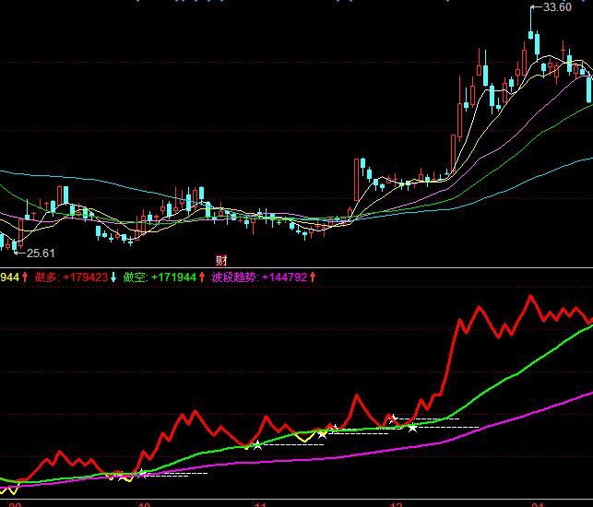
Task: Click the red up arrow after 波段趋势 value
Action: tap(314, 277)
